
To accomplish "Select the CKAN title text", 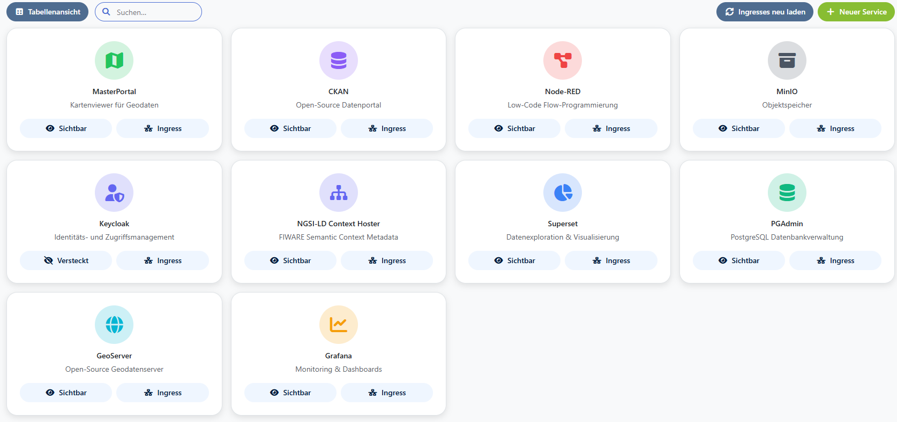I will (x=339, y=91).
